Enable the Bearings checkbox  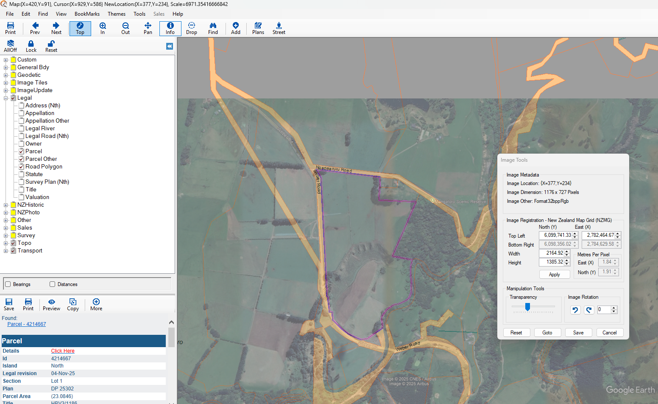point(8,284)
